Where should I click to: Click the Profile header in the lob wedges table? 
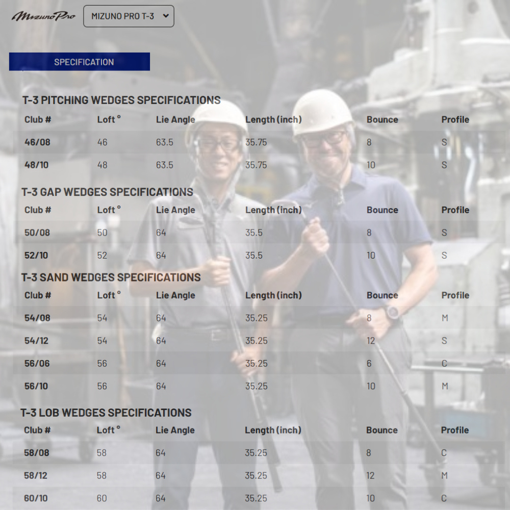[455, 430]
